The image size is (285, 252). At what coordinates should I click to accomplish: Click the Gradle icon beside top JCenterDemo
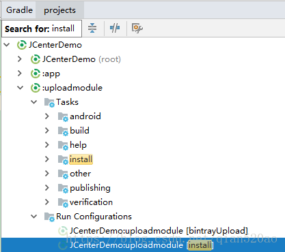point(22,45)
